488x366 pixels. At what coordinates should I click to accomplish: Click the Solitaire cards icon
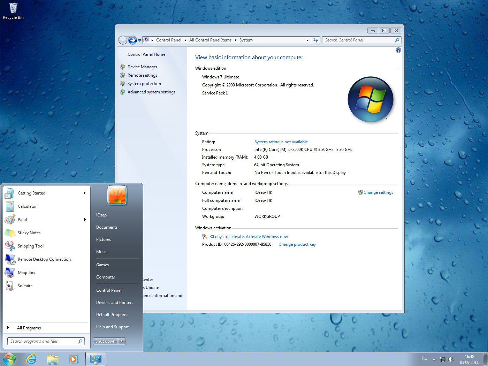[x=9, y=286]
